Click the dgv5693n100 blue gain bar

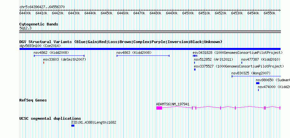pyautogui.click(x=150, y=49)
